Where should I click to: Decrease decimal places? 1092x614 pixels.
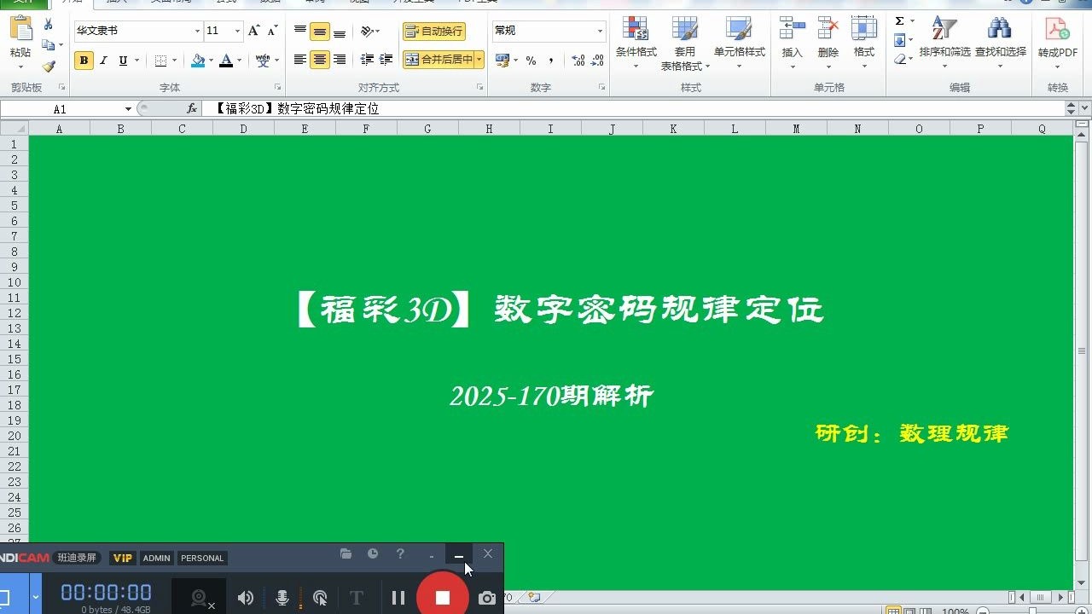point(598,61)
